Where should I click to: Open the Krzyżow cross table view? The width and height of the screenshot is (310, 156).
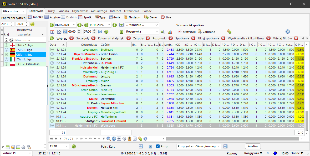(53, 17)
